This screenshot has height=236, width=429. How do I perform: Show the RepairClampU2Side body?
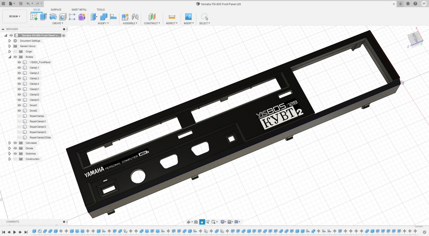pos(19,138)
